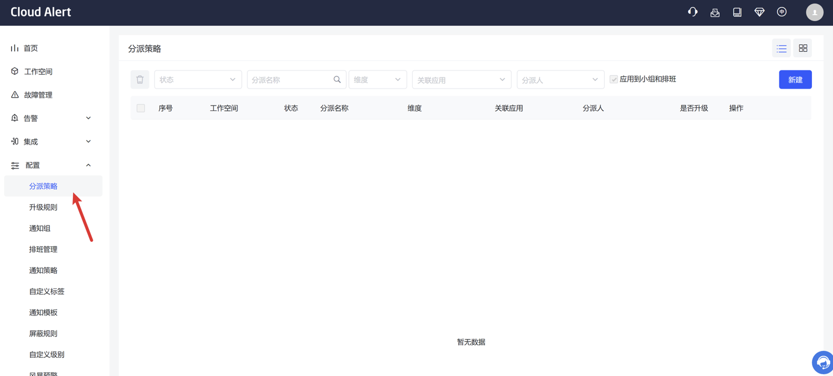Click the 集成 integration icon
Screen dimensions: 833x376
point(15,141)
